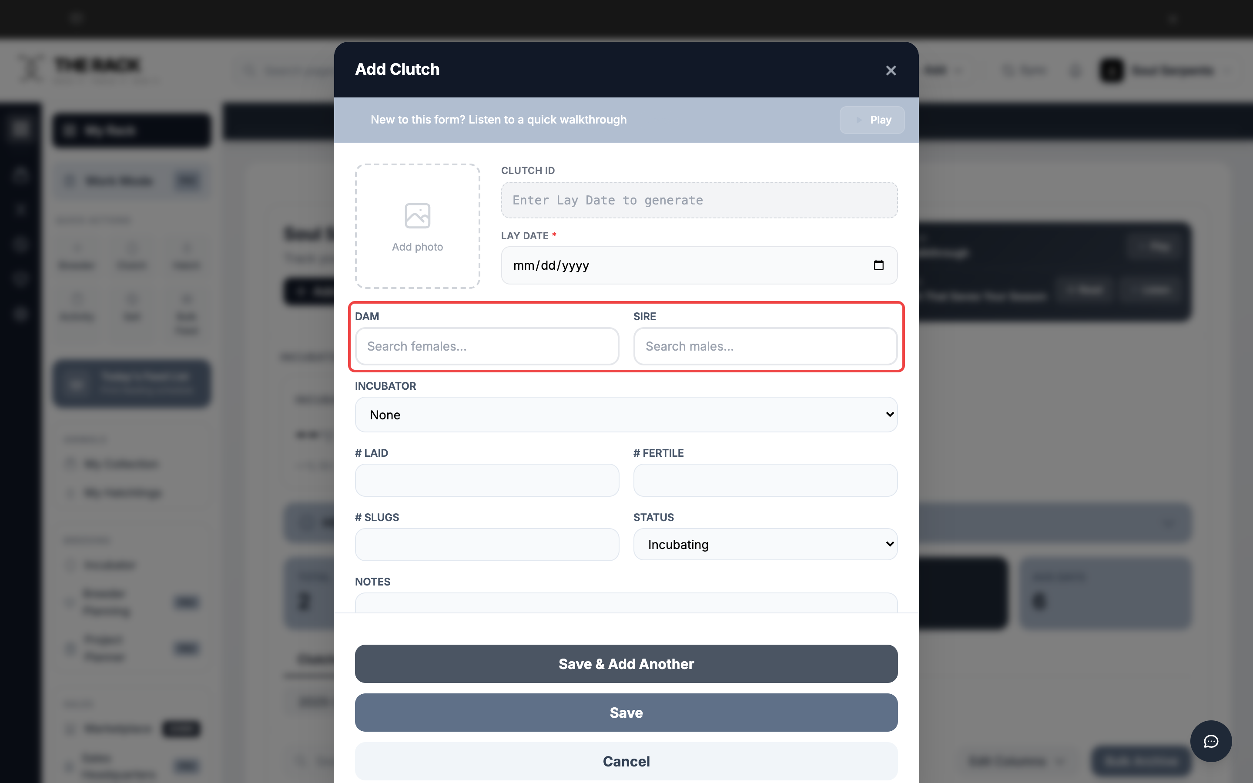Click the Notes text area
The width and height of the screenshot is (1253, 783).
626,603
